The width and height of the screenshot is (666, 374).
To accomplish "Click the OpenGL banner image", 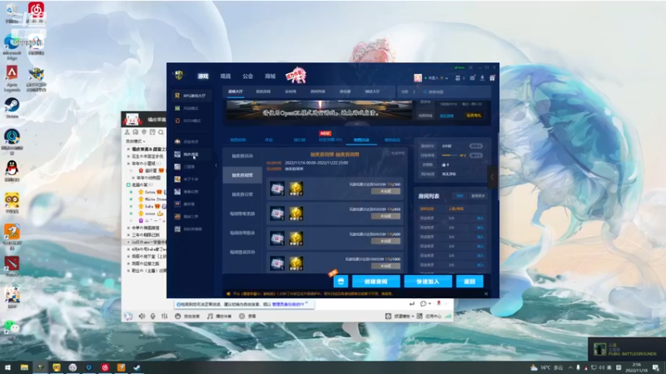I will coord(319,111).
